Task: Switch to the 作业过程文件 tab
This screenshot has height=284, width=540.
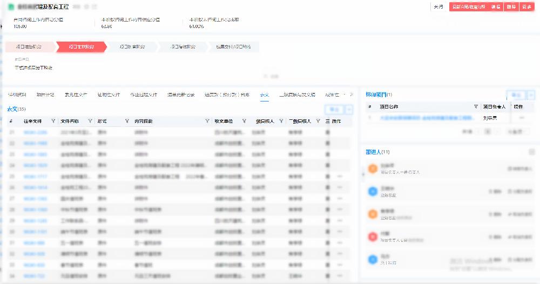Action: (144, 94)
